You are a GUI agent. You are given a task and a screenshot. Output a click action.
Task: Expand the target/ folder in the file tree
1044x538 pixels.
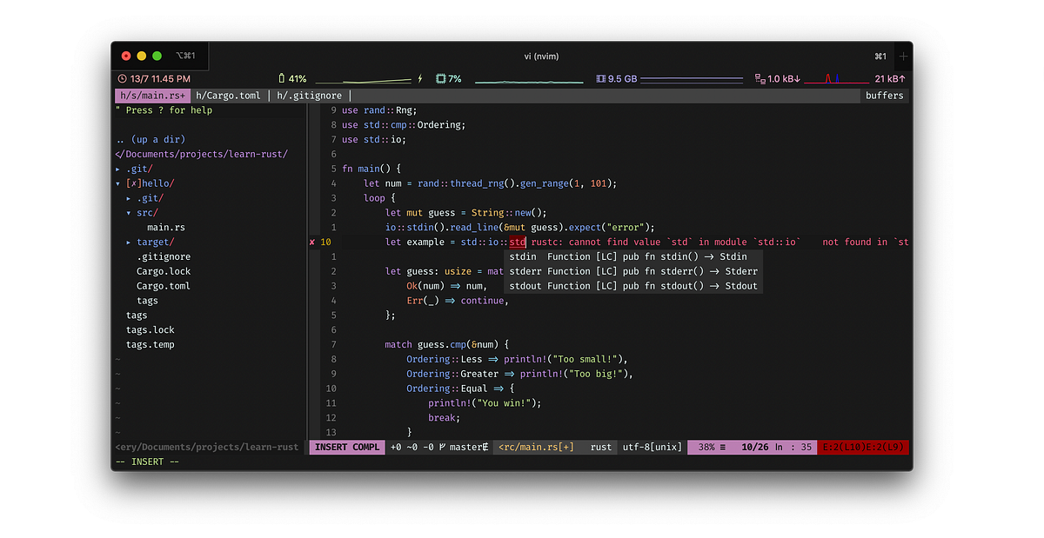click(x=153, y=242)
